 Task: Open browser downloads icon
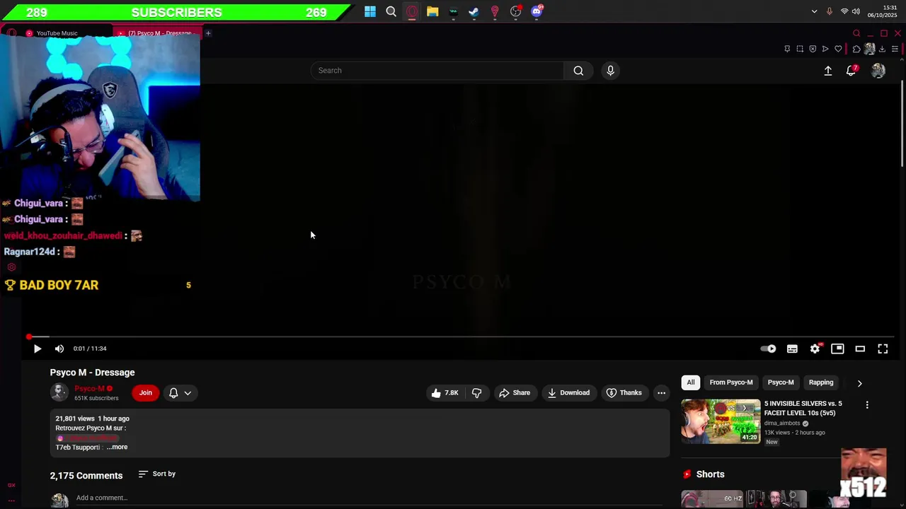click(x=882, y=49)
